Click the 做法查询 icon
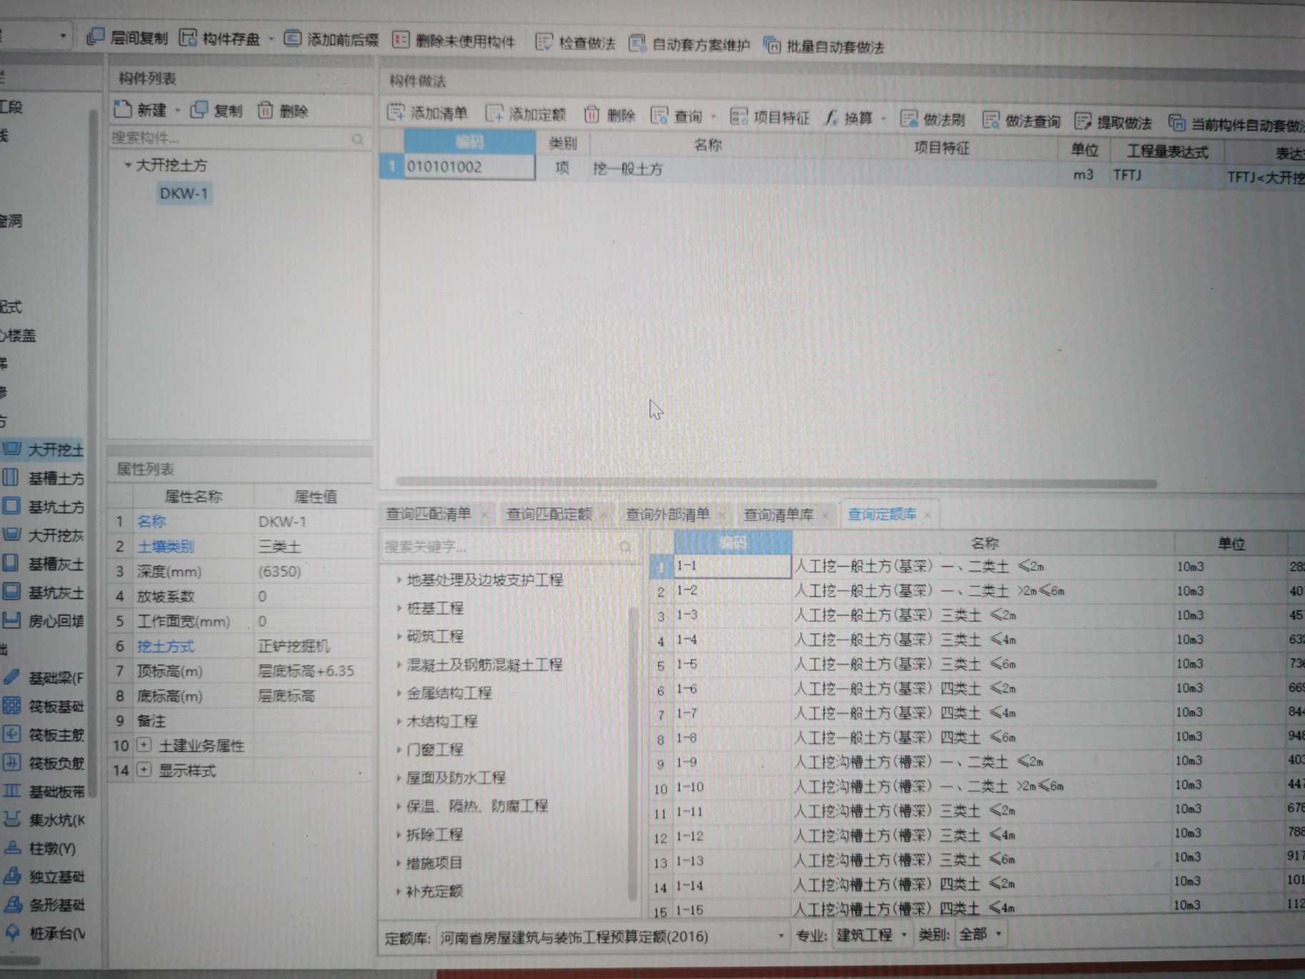Screen dimensions: 1305x979 pyautogui.click(x=991, y=120)
